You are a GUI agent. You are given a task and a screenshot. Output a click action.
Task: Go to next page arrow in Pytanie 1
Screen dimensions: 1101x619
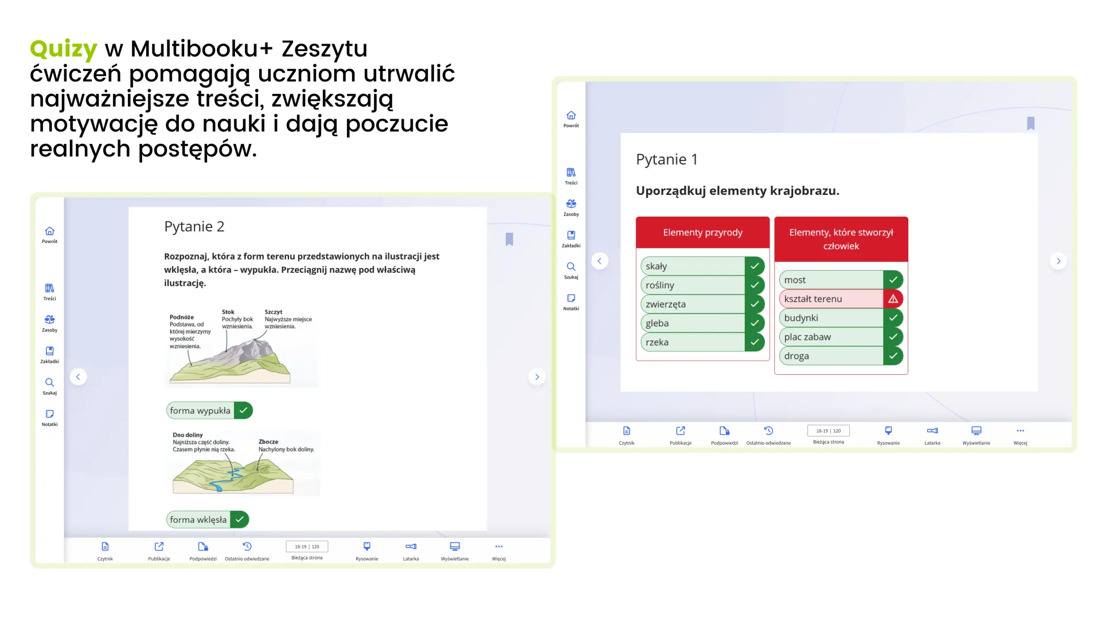1058,261
